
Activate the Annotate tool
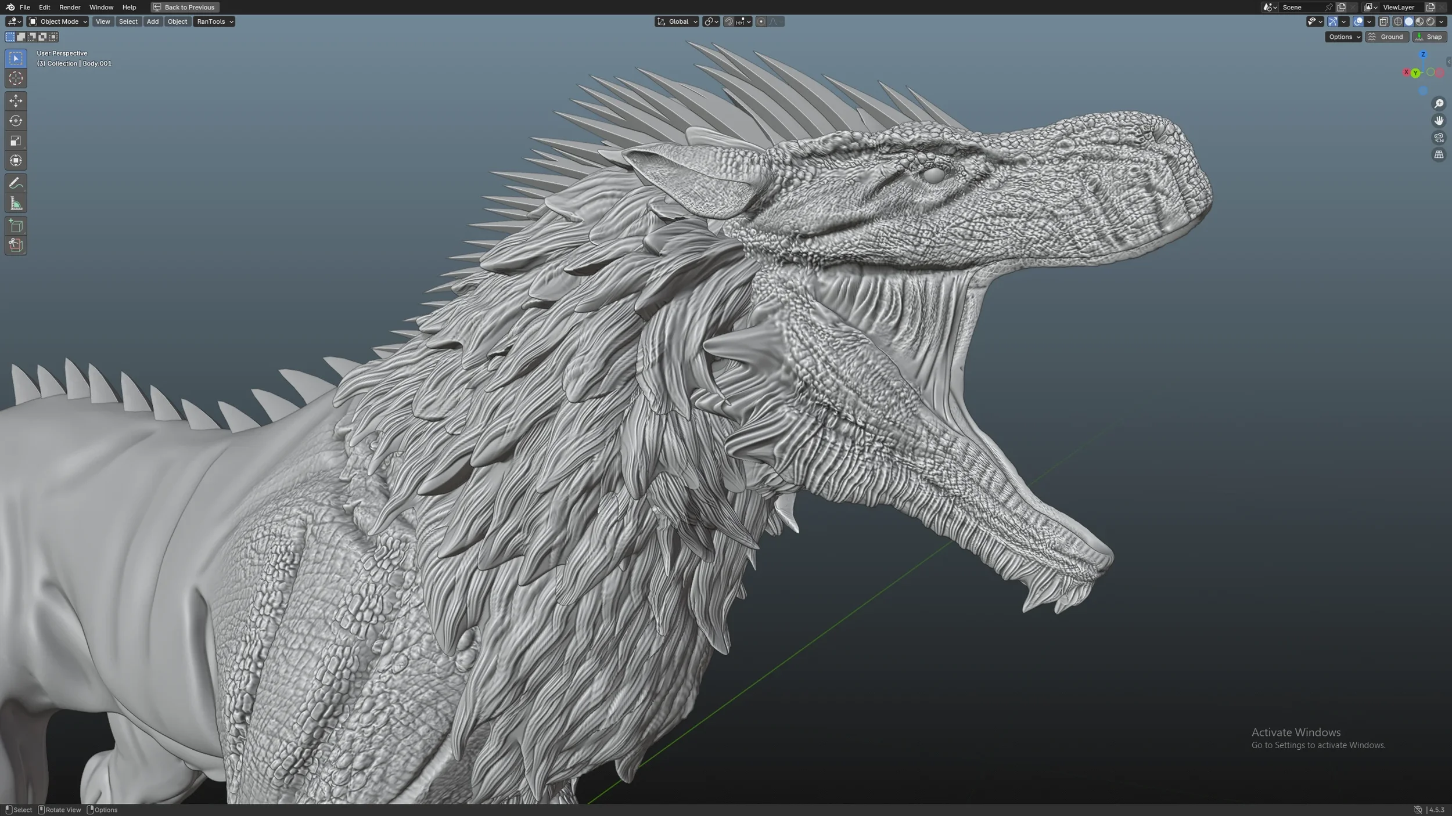(x=16, y=183)
